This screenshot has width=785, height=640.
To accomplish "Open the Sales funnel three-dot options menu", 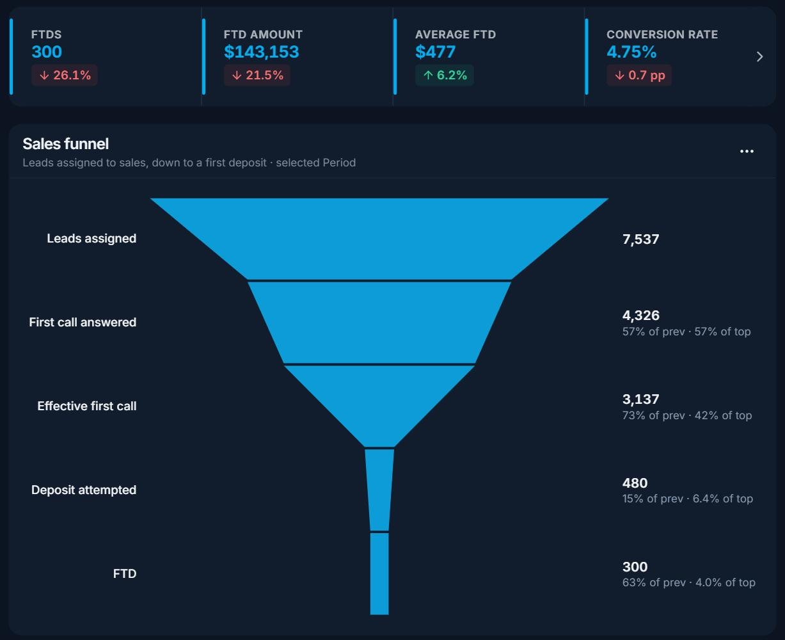I will (747, 152).
